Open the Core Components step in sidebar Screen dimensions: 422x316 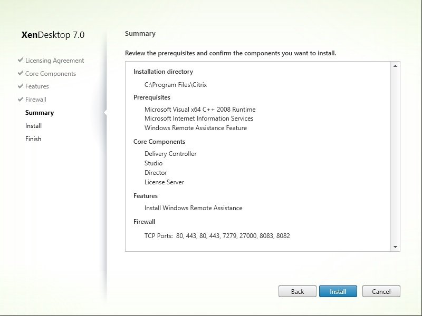[51, 73]
